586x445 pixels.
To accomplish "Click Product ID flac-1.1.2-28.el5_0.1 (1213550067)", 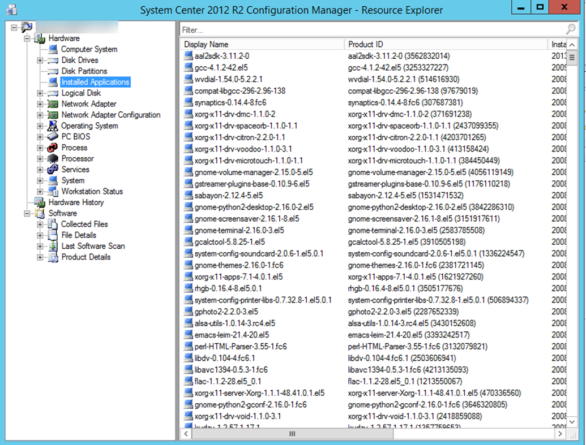I will 405,381.
